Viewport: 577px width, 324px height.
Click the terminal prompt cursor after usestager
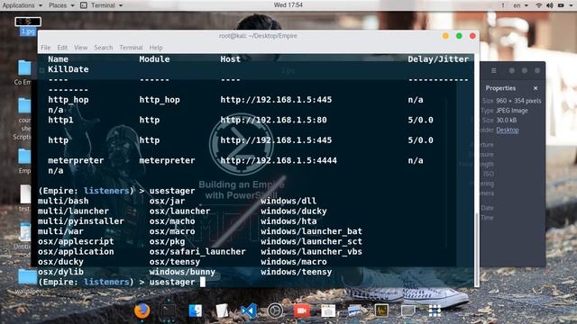point(203,282)
